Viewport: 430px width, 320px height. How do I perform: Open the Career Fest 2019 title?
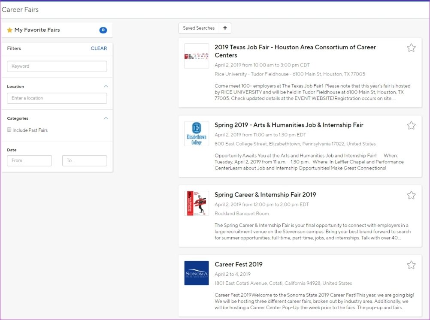tap(238, 264)
